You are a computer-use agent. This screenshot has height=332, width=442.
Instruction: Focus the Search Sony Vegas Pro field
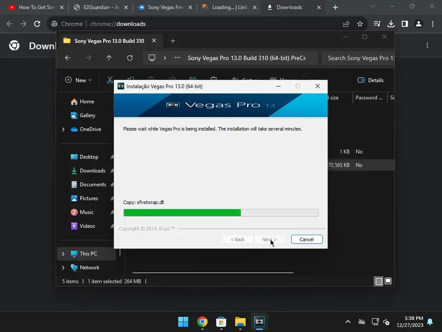(x=358, y=58)
